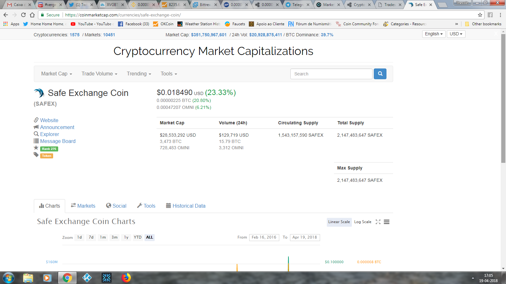Click the browser address bar URL
Image resolution: width=506 pixels, height=284 pixels.
pos(123,15)
